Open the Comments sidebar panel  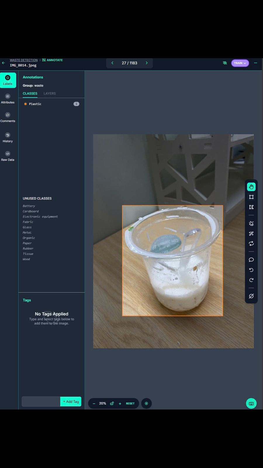point(8,117)
